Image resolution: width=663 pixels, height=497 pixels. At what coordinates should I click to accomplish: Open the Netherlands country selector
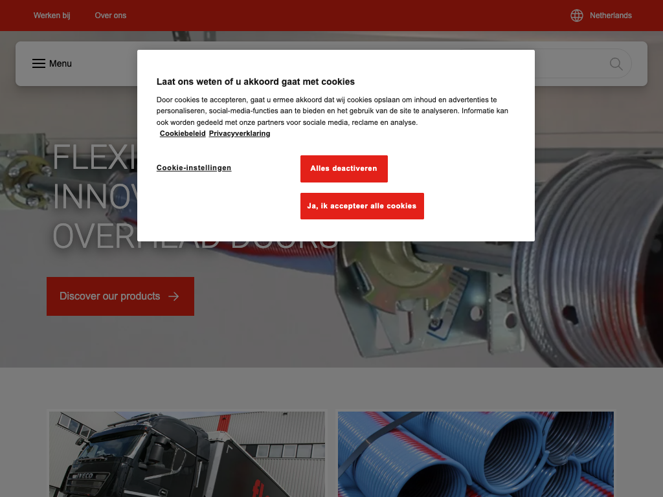[611, 16]
